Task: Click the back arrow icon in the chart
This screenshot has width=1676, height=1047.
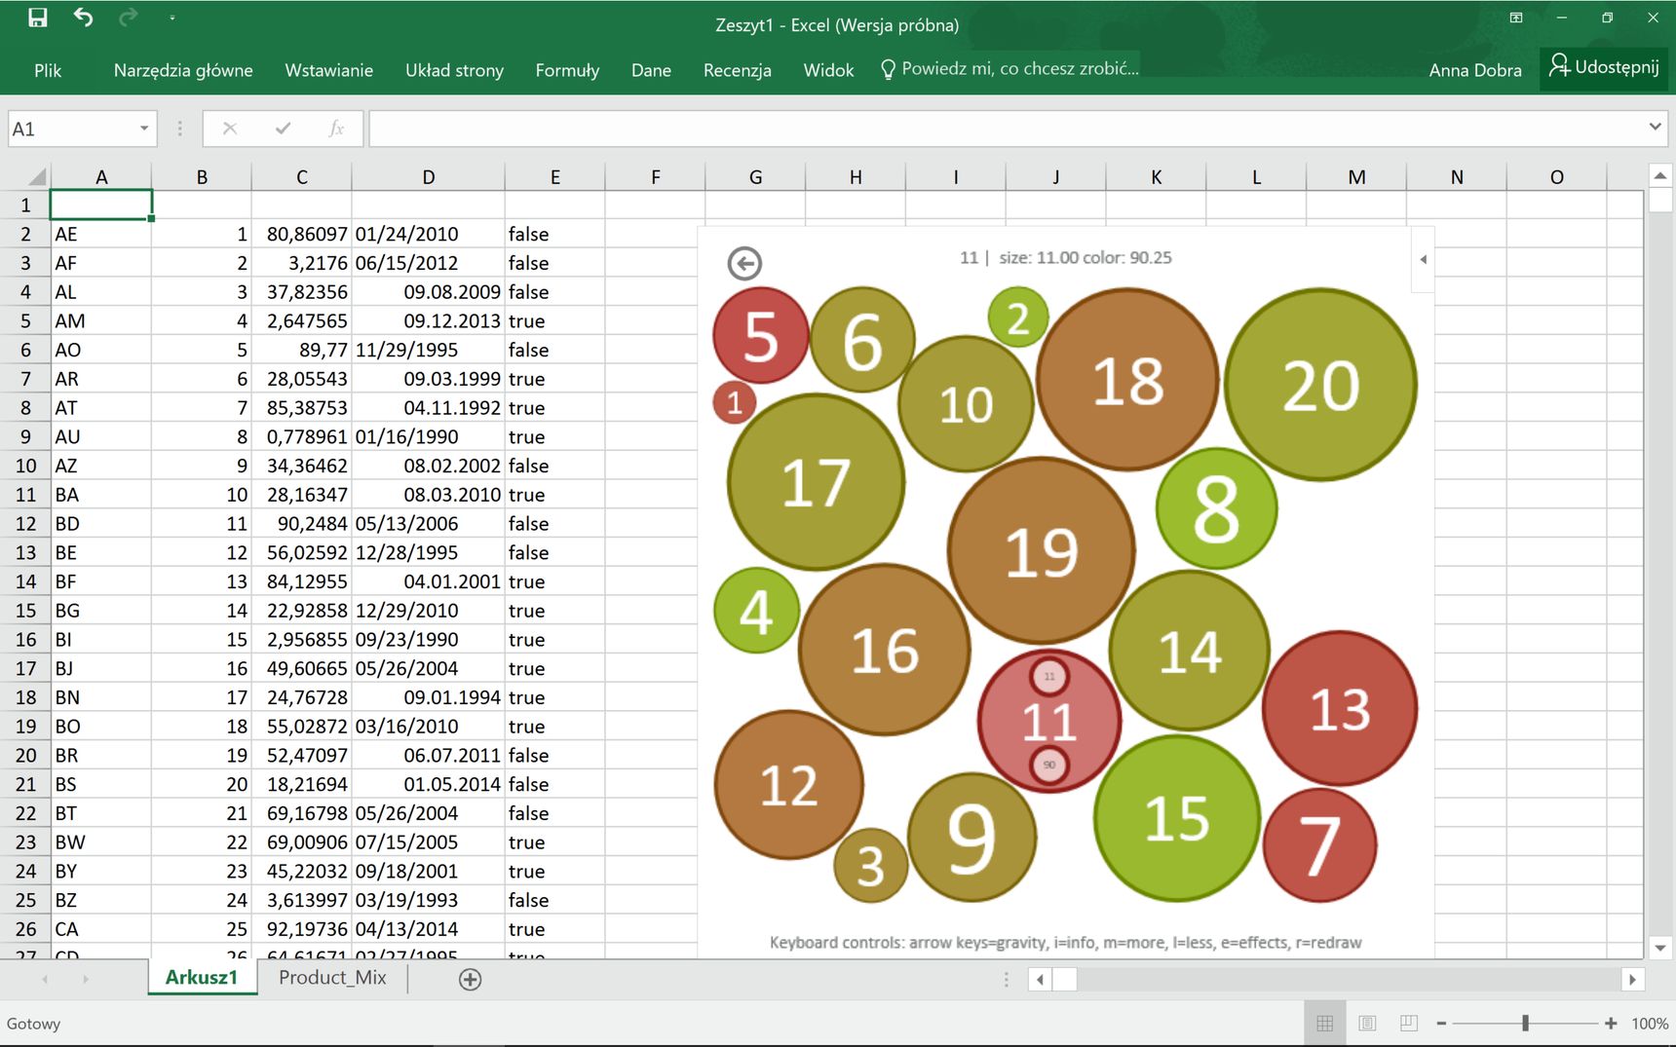Action: (x=744, y=263)
